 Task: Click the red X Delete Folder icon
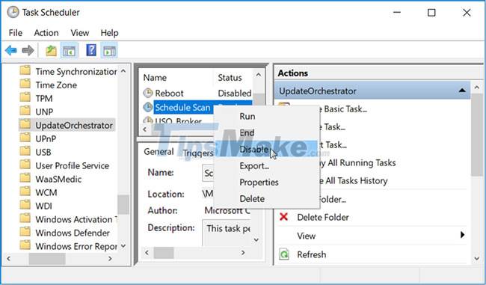pyautogui.click(x=283, y=217)
